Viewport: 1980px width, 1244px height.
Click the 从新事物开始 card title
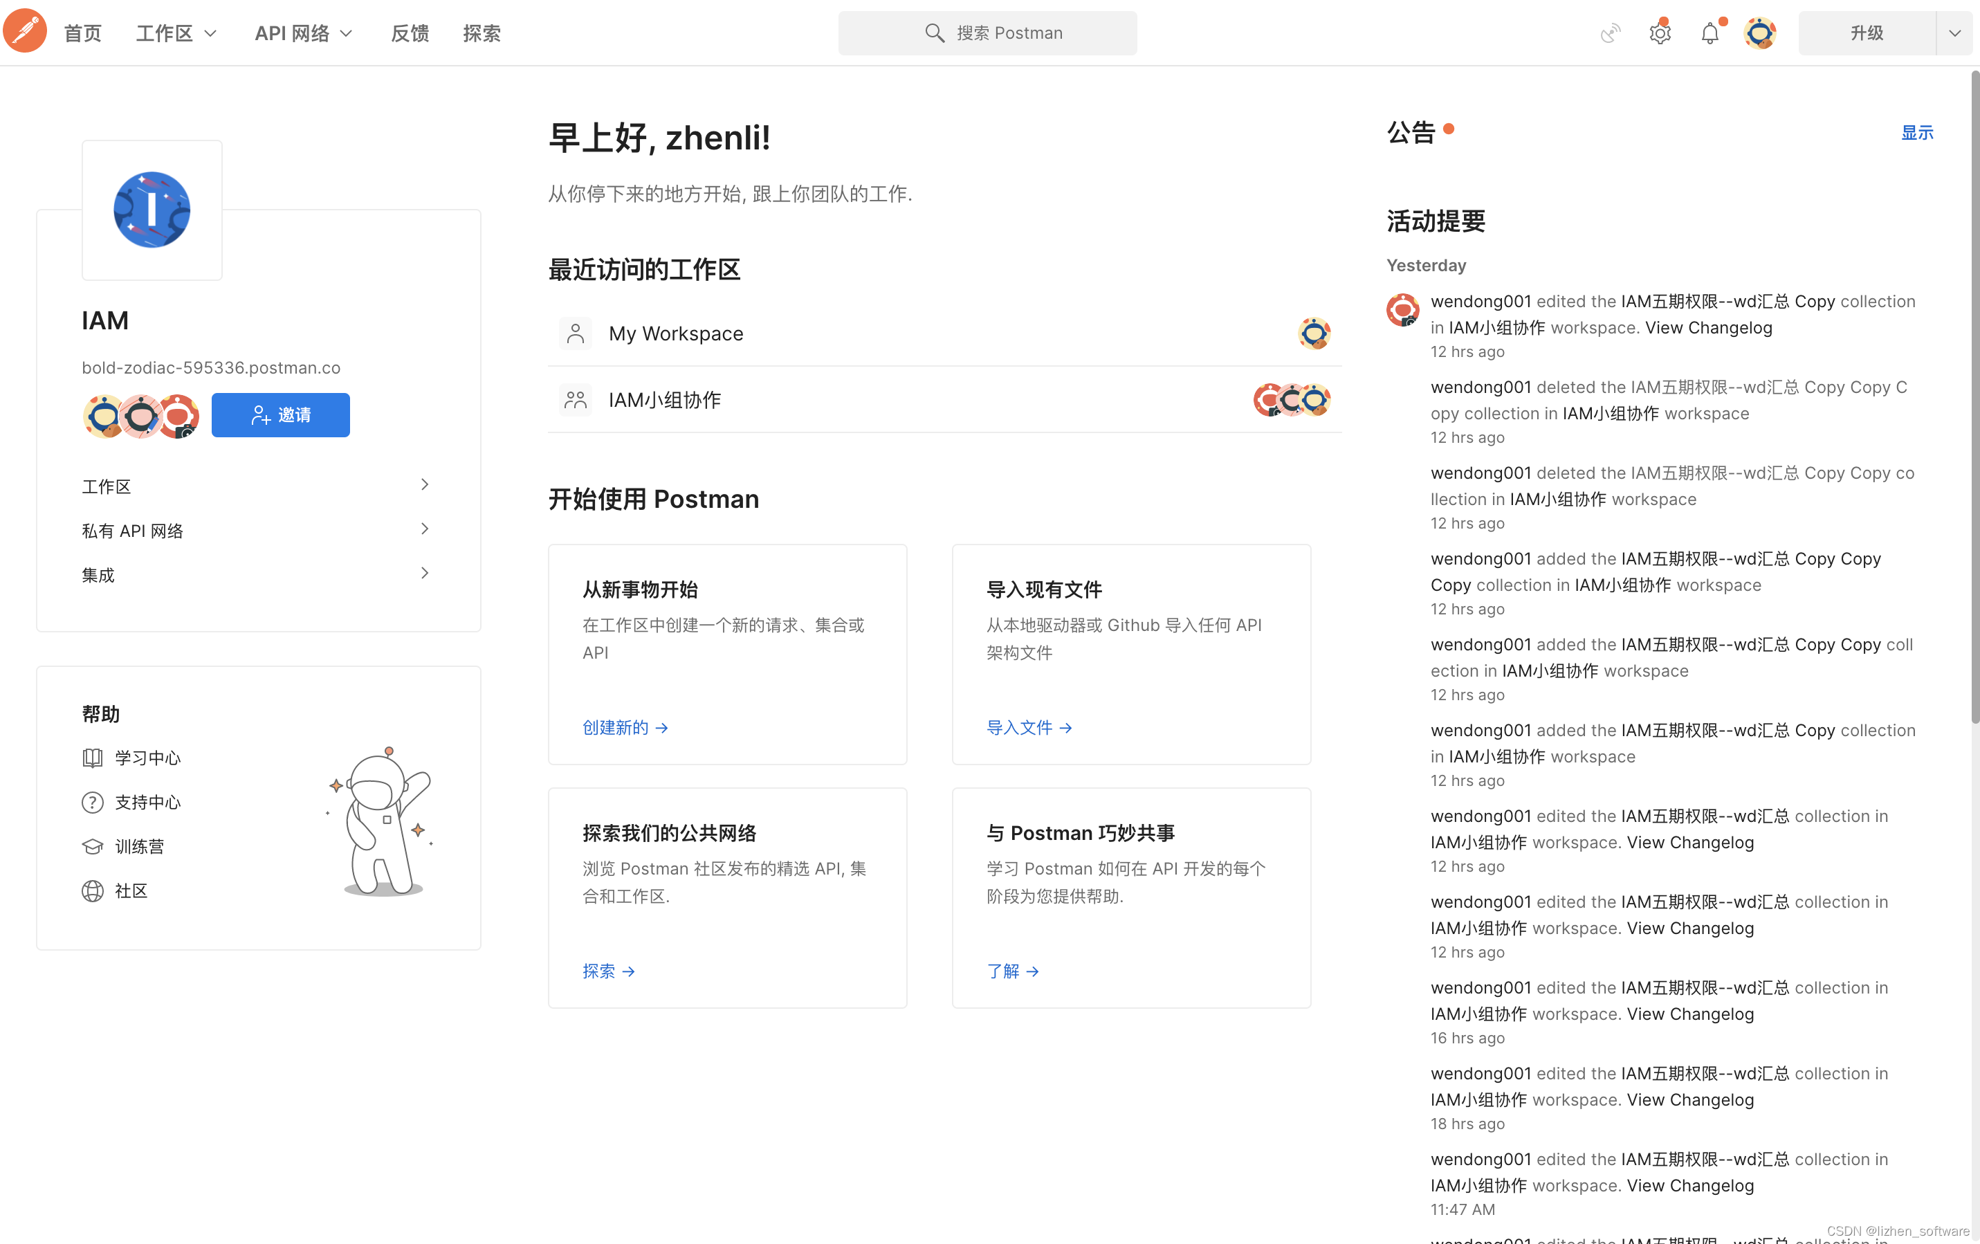pos(640,589)
